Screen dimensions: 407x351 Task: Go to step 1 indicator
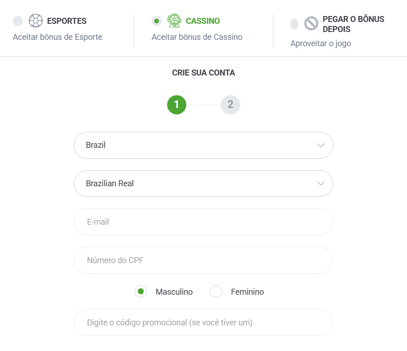177,105
